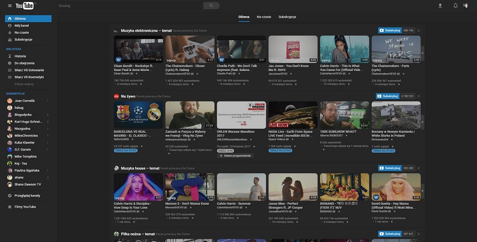Open the Piłka nożna – temat heading
This screenshot has width=477, height=242.
coord(138,234)
